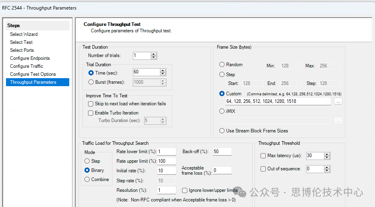Increase Max latency value with up arrow
Screen dimensions: 375x207
click(x=327, y=154)
